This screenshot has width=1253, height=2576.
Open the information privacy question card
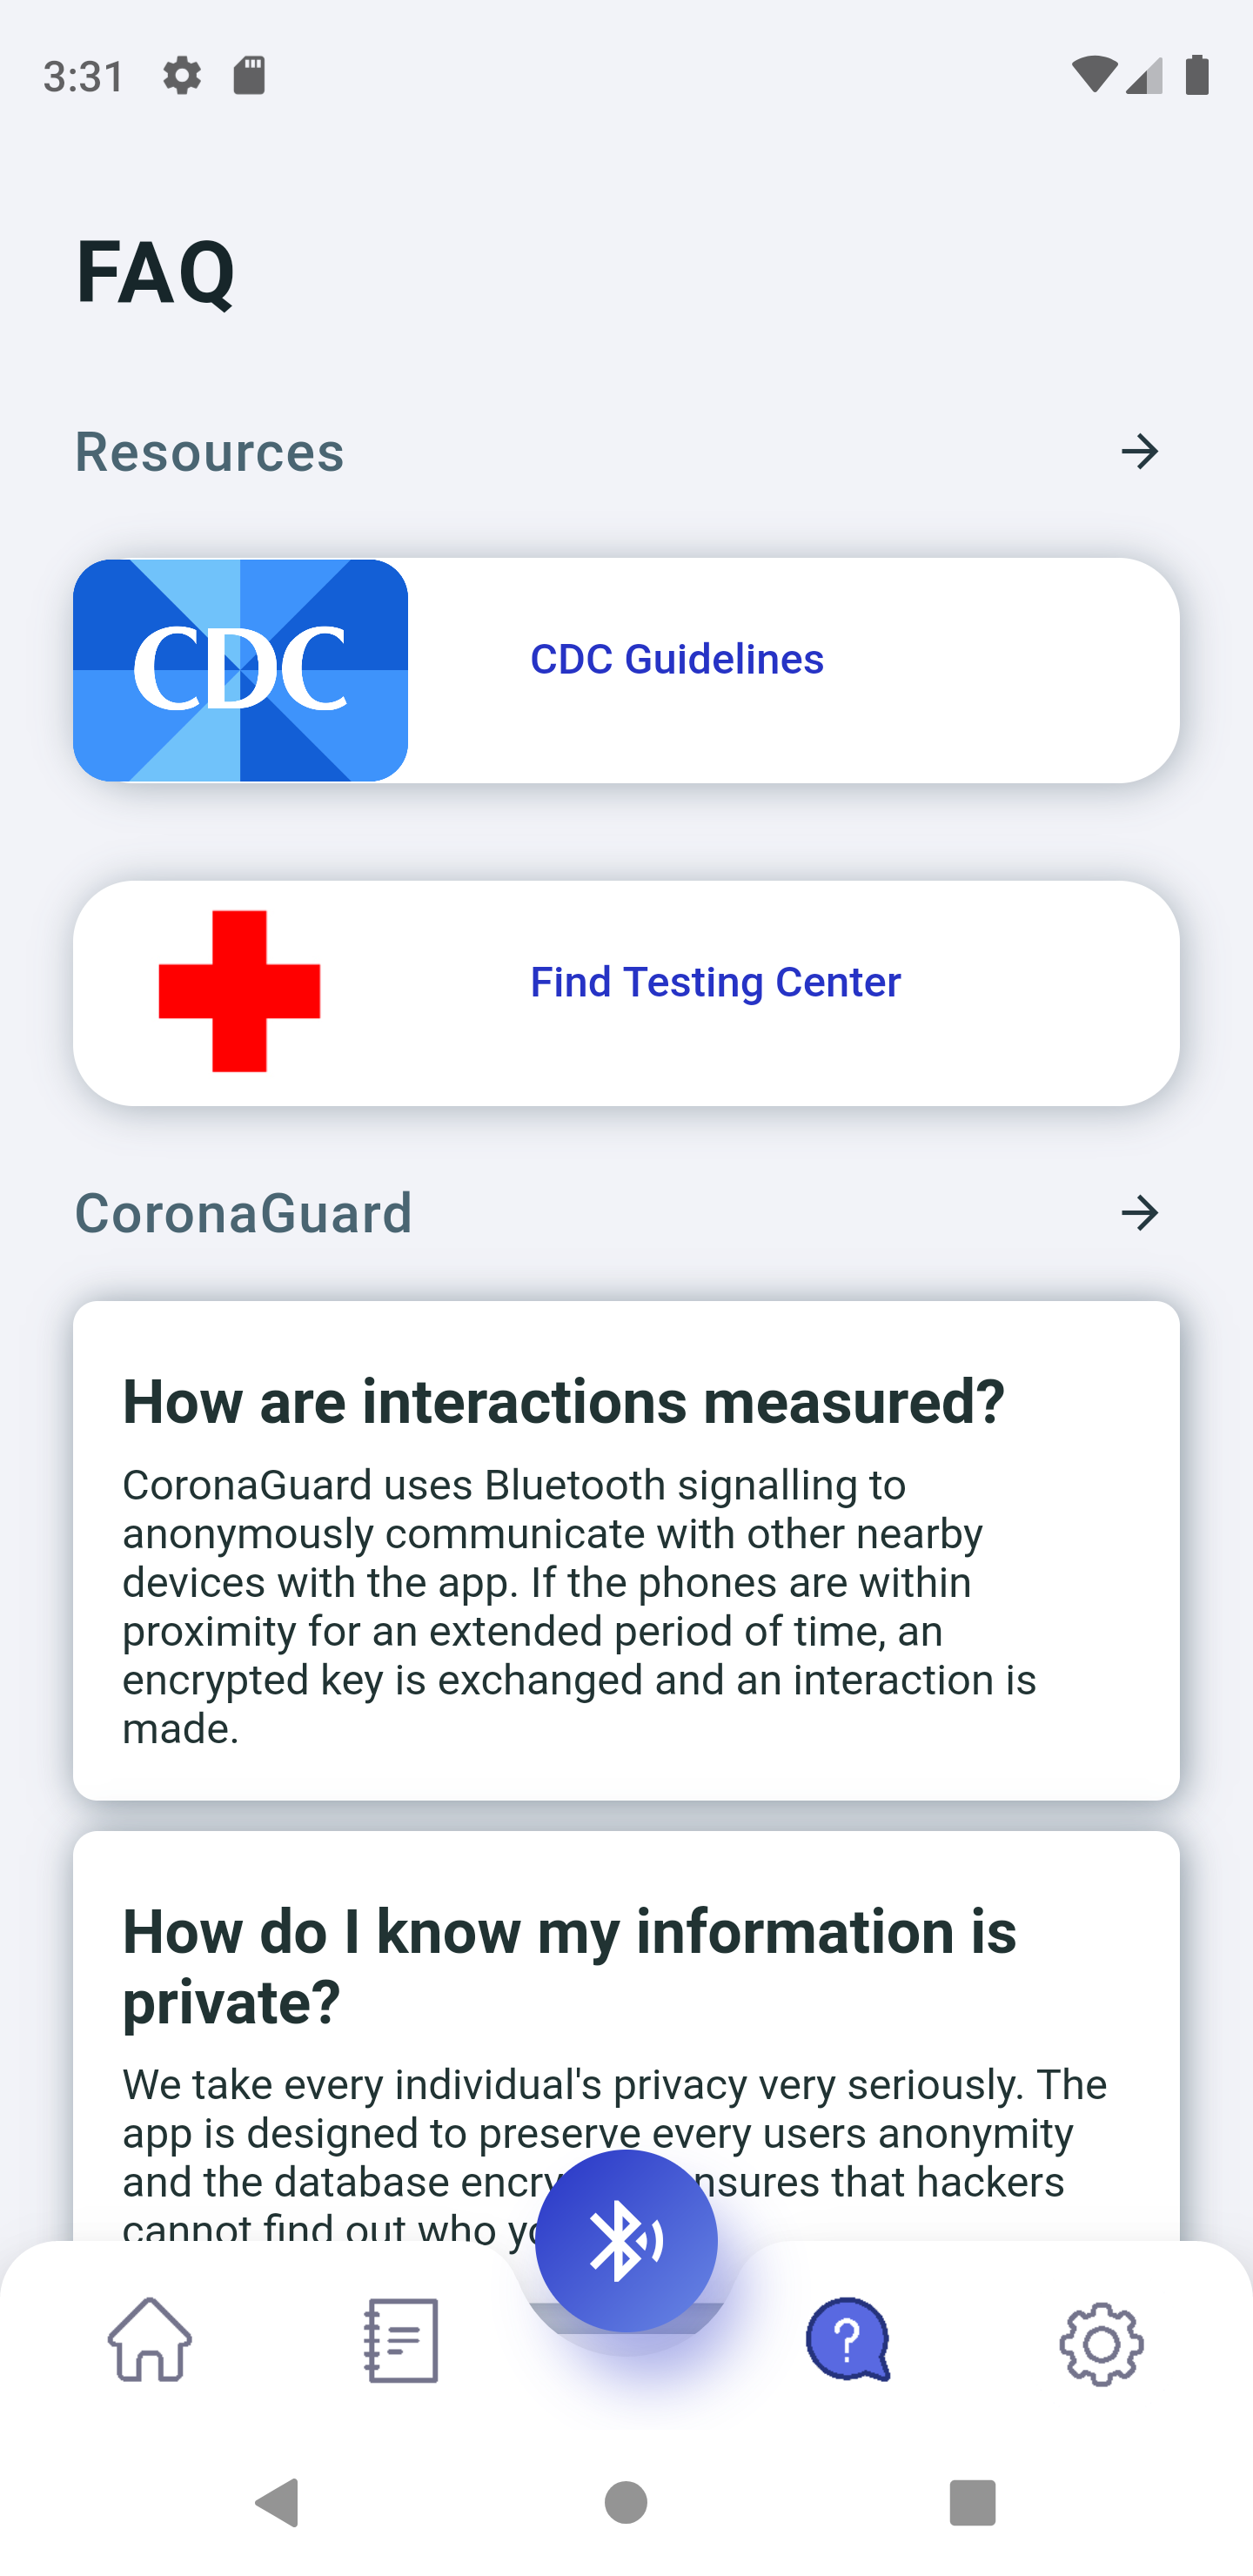coord(626,2036)
